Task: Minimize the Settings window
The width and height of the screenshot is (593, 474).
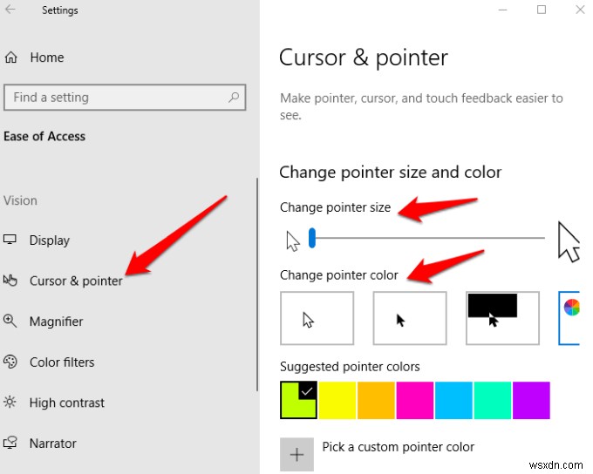Action: [x=502, y=10]
